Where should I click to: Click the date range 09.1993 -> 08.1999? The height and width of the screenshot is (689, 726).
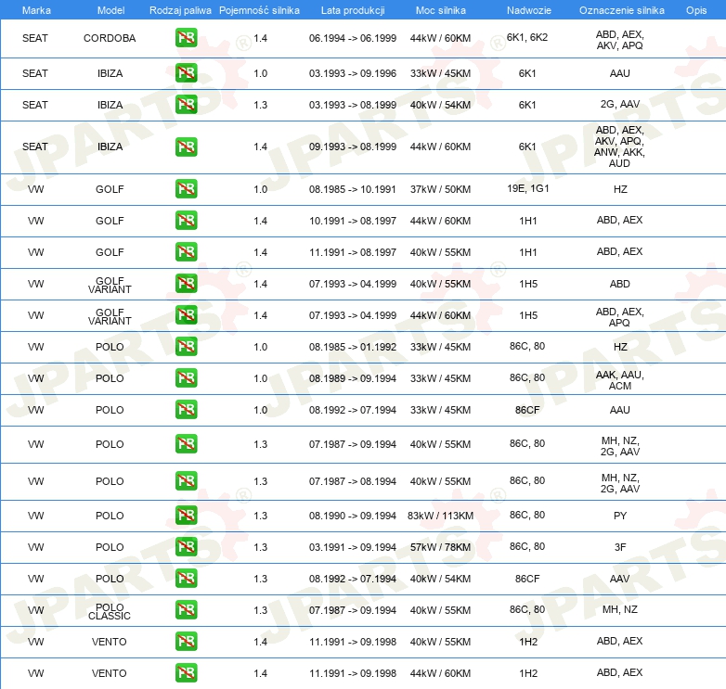pos(353,147)
